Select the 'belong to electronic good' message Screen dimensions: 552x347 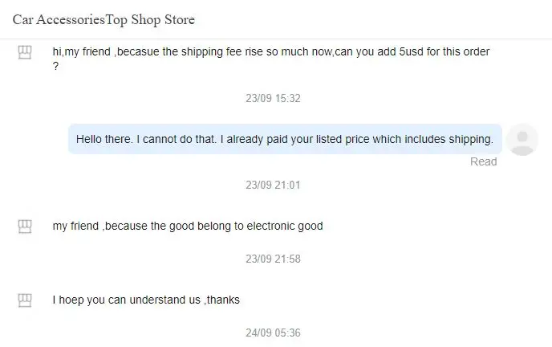pyautogui.click(x=188, y=227)
